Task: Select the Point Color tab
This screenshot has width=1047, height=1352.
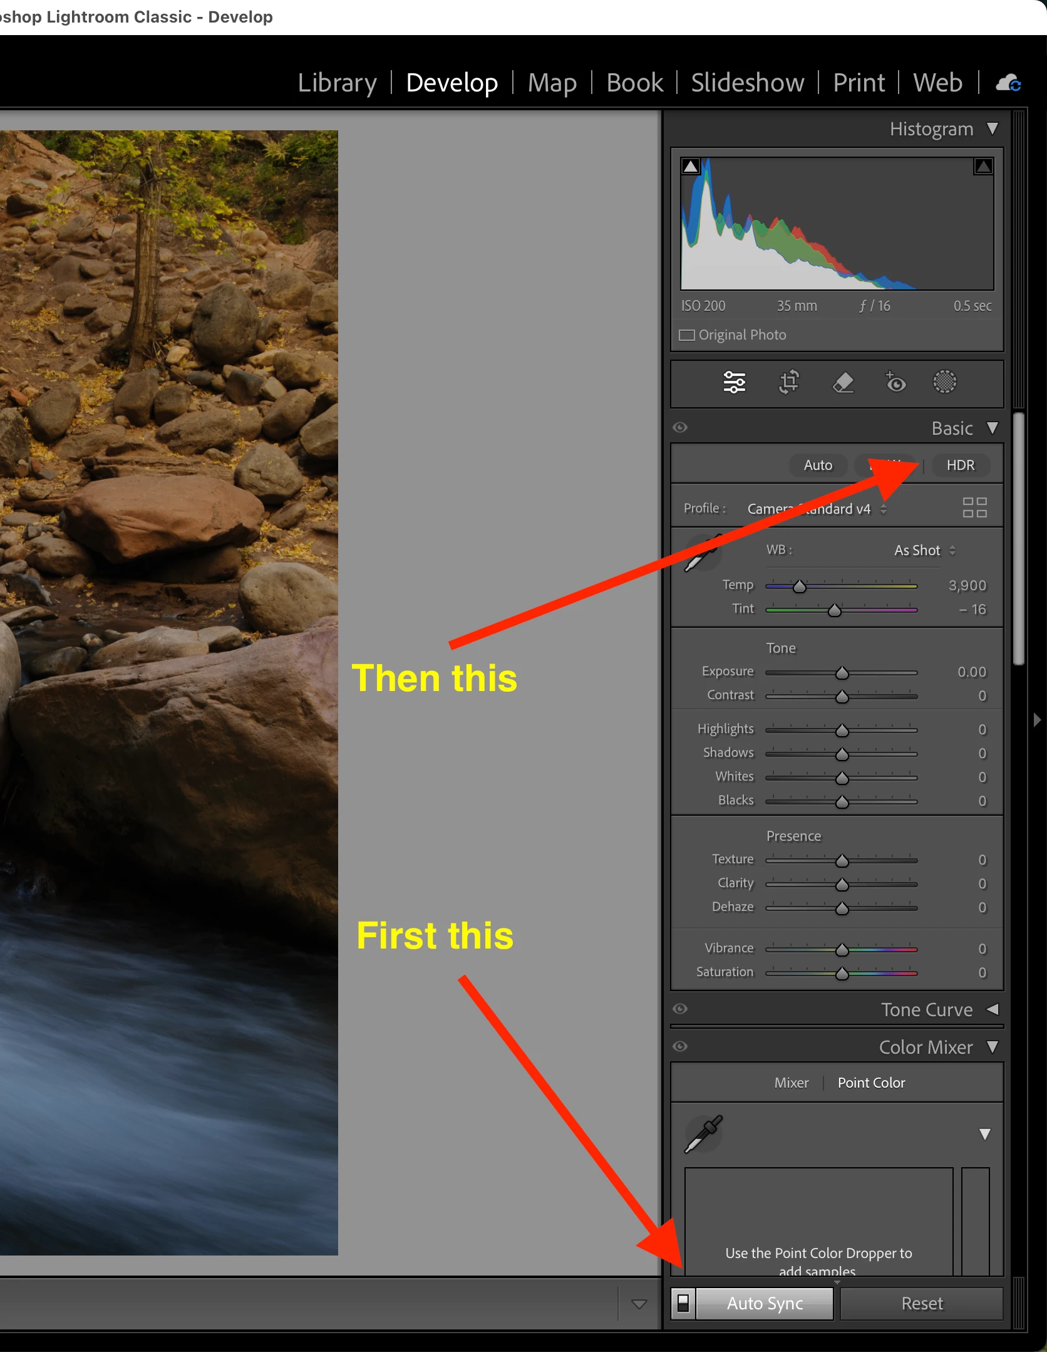Action: point(871,1083)
